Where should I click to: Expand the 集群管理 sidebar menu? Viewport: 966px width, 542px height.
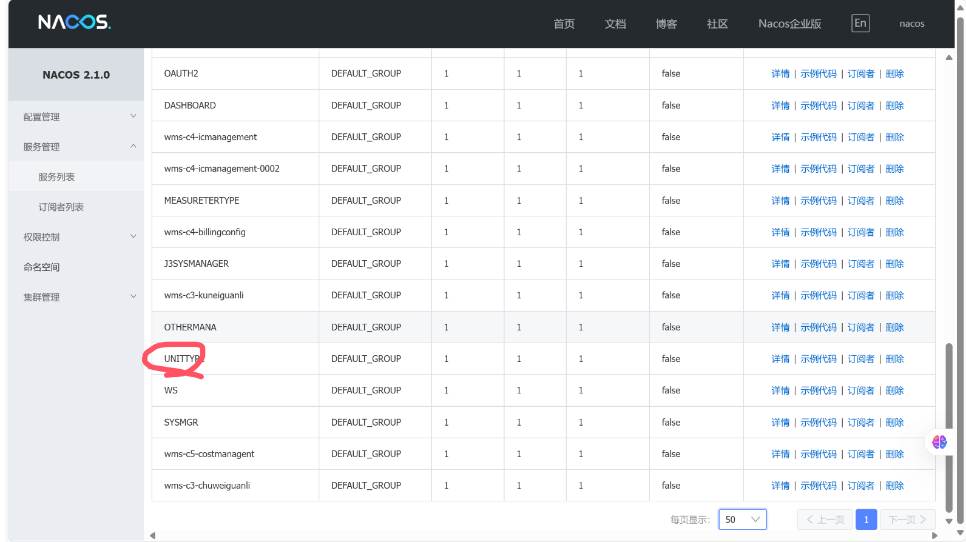(x=76, y=297)
